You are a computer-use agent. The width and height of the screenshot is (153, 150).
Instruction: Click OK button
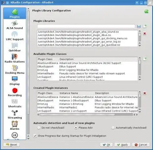[x=106, y=145]
